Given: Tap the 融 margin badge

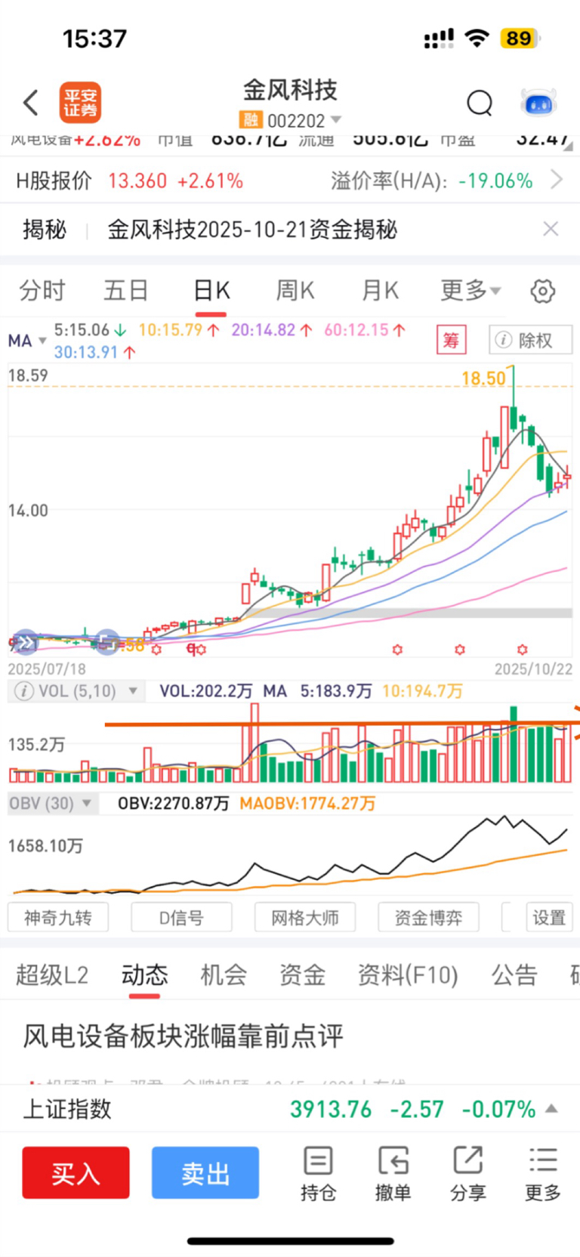Looking at the screenshot, I should point(251,120).
